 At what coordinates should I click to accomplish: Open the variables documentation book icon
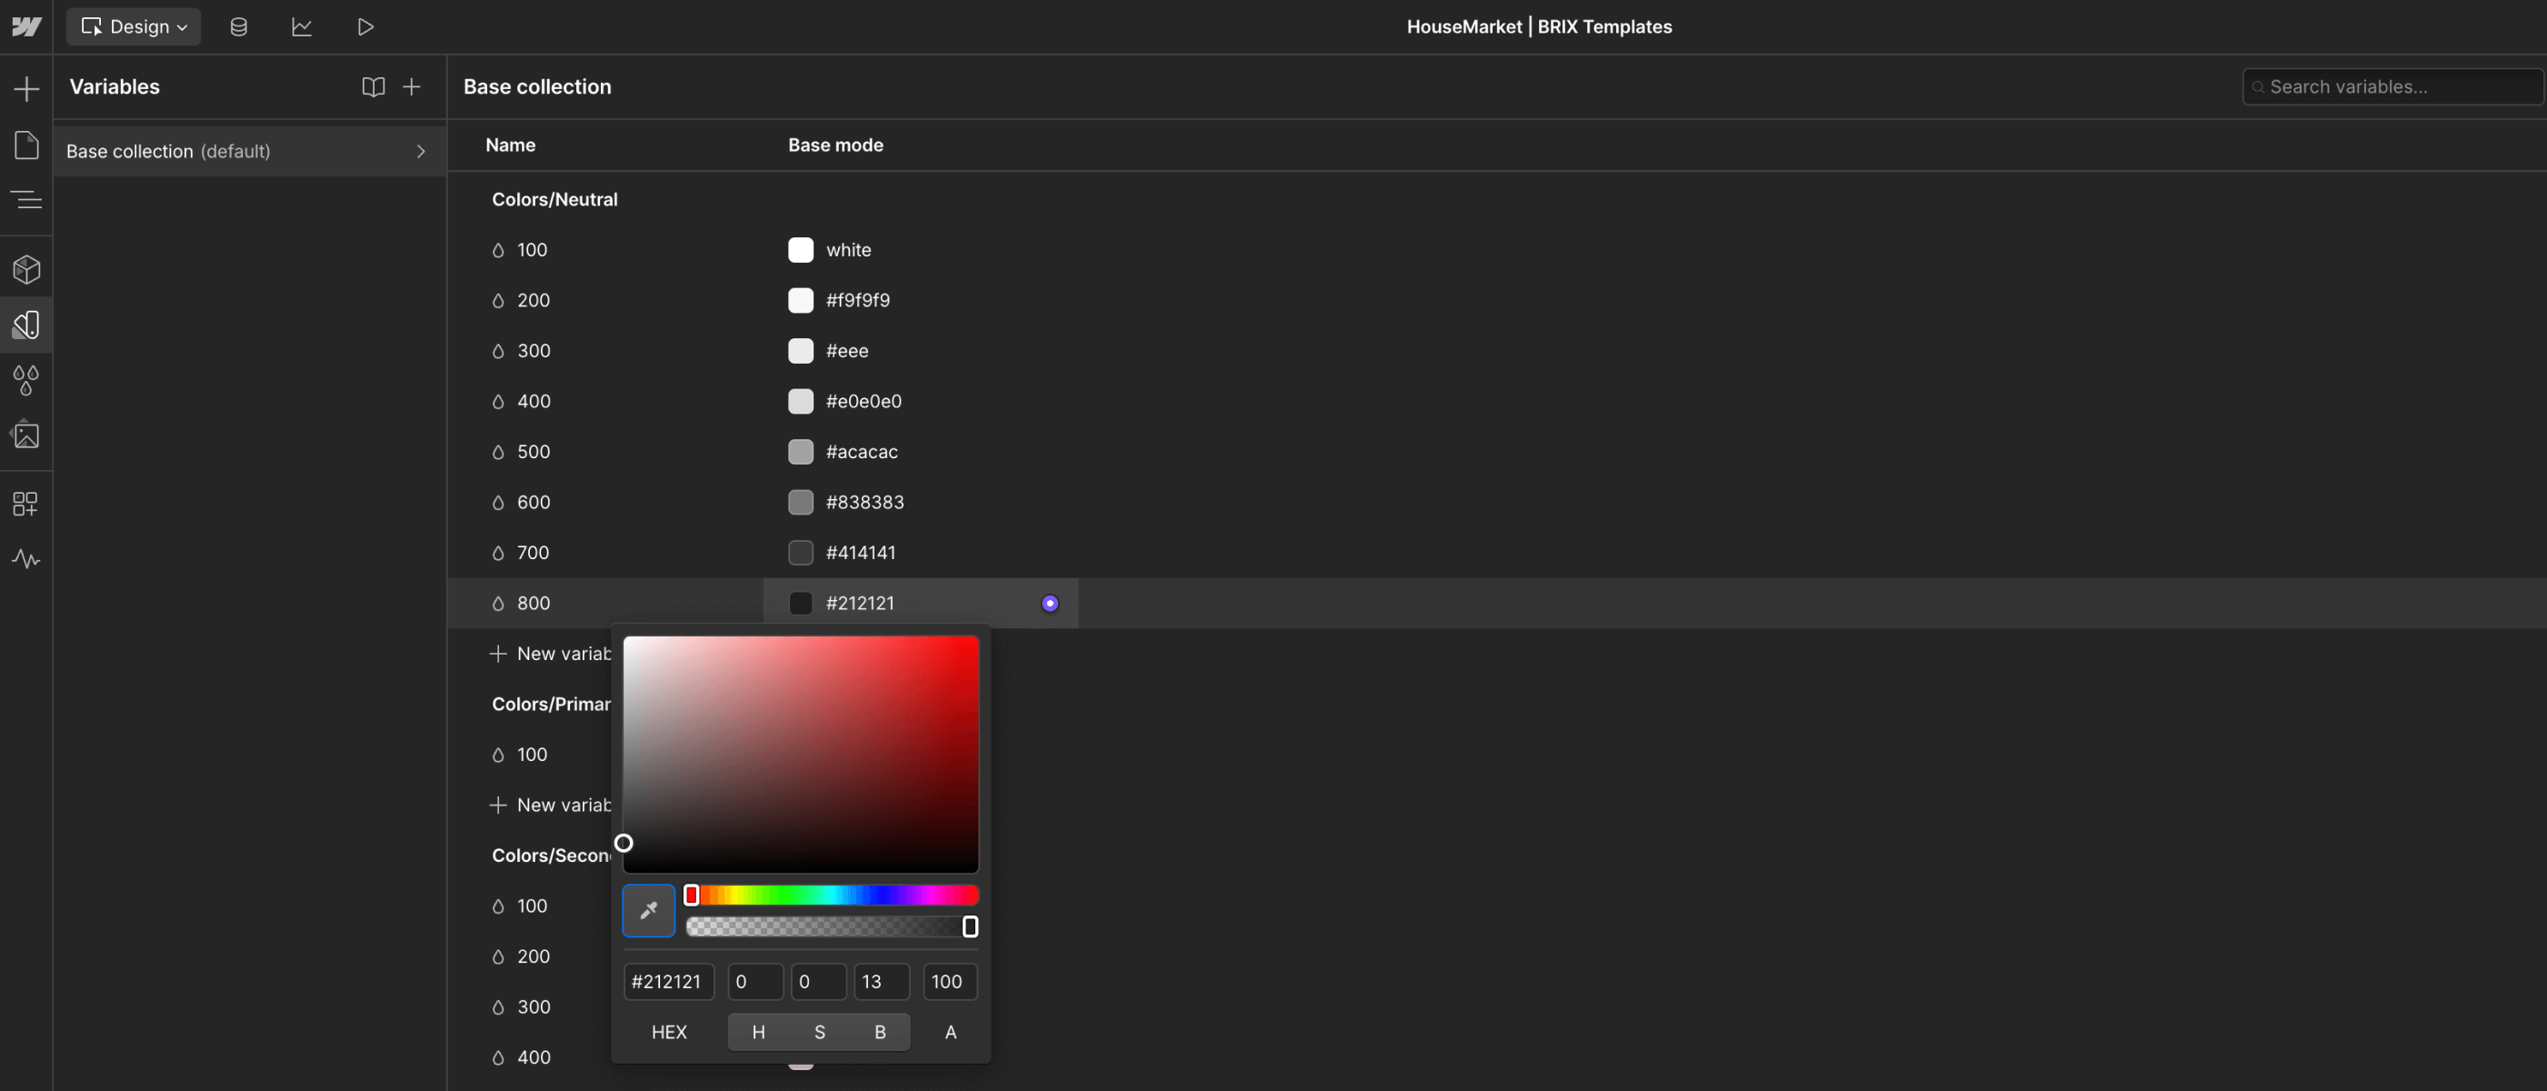[x=373, y=87]
